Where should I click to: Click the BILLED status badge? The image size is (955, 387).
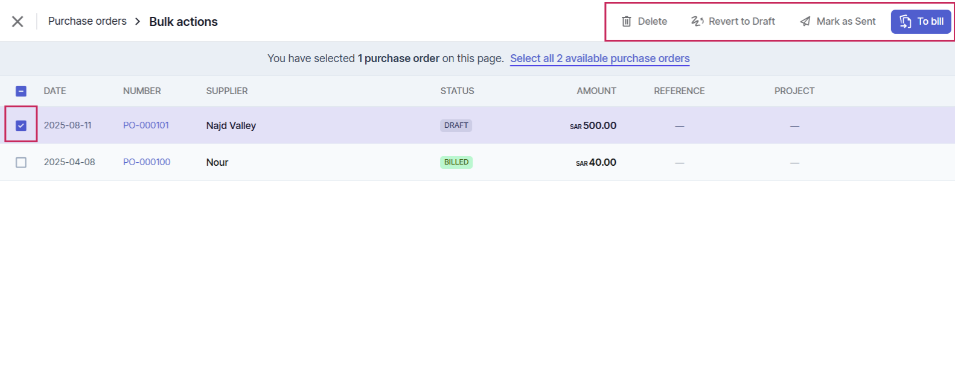click(456, 162)
